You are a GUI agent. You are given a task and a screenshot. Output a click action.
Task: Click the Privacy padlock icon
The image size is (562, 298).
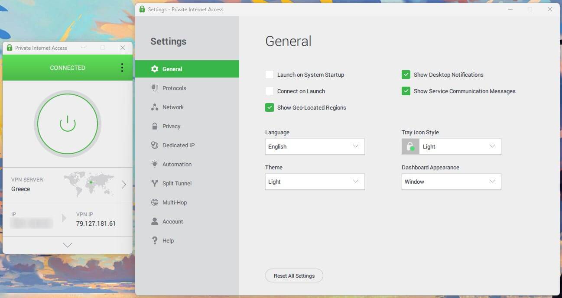coord(155,126)
